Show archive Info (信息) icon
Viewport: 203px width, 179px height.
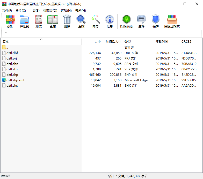click(110, 19)
